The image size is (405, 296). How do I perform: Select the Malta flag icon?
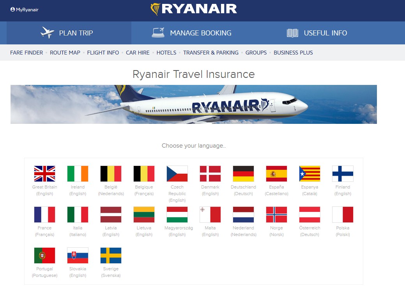click(210, 215)
